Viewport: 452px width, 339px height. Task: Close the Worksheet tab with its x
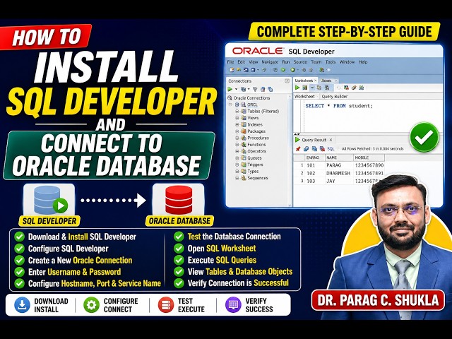click(316, 81)
